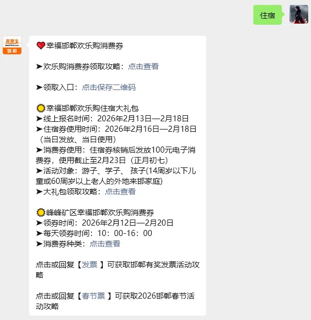The width and height of the screenshot is (311, 320).
Task: Open the sender's profile picture at top right
Action: 299,14
